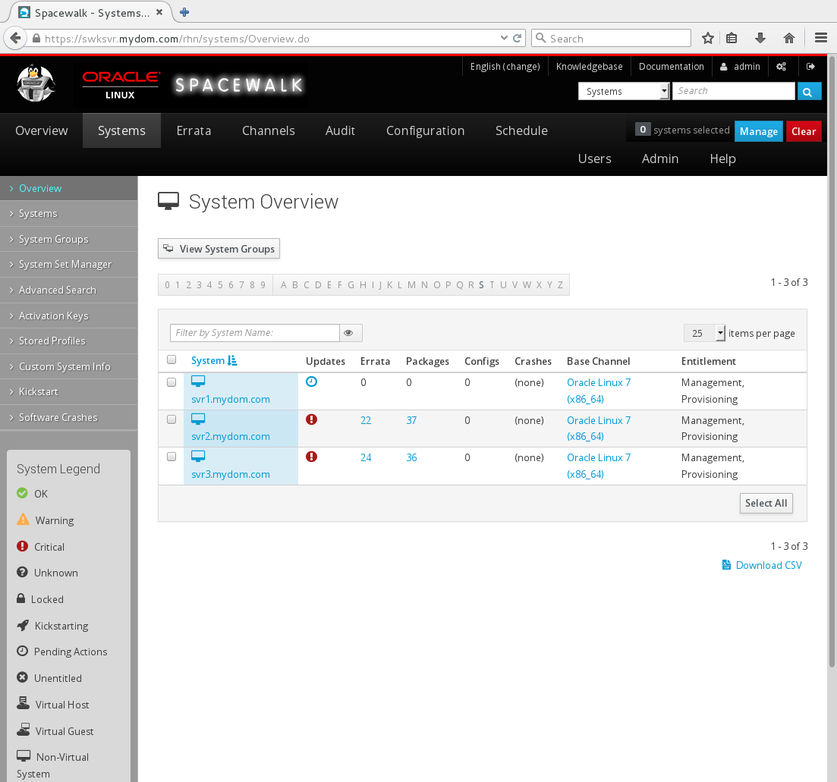Go to the Schedule tab
This screenshot has height=782, width=837.
(x=521, y=130)
